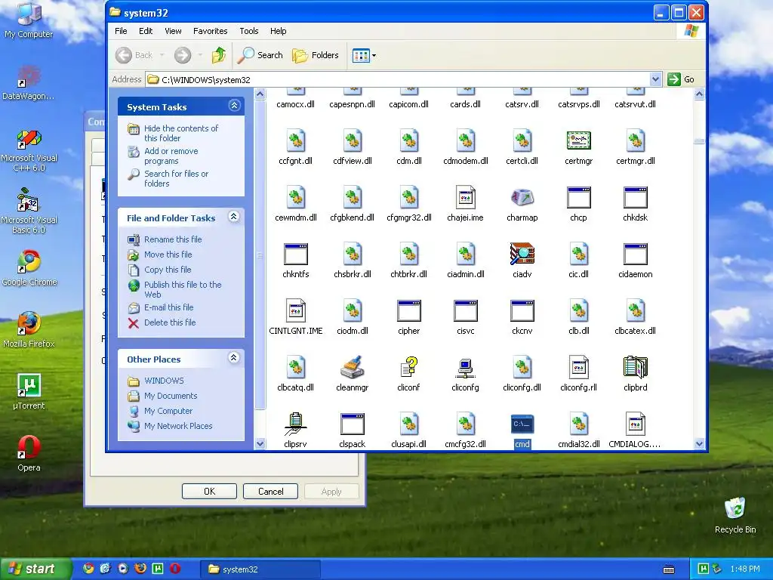Click Cancel in the background dialog
The height and width of the screenshot is (580, 773).
(x=271, y=492)
